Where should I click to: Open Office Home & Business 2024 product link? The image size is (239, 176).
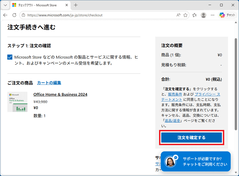pos(60,94)
